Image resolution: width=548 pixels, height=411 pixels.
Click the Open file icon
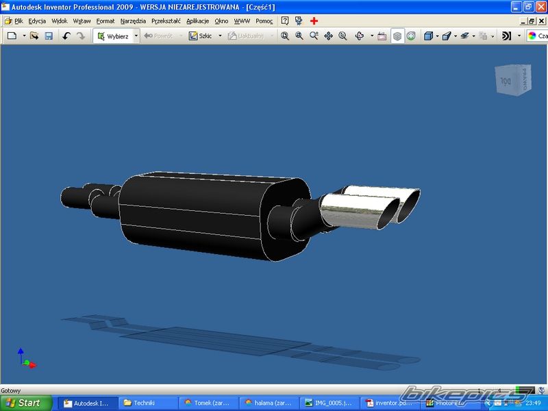pyautogui.click(x=34, y=36)
